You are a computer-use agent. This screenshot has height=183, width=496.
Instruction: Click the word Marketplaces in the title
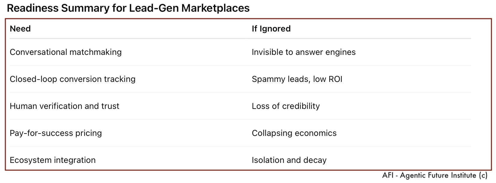pyautogui.click(x=215, y=8)
